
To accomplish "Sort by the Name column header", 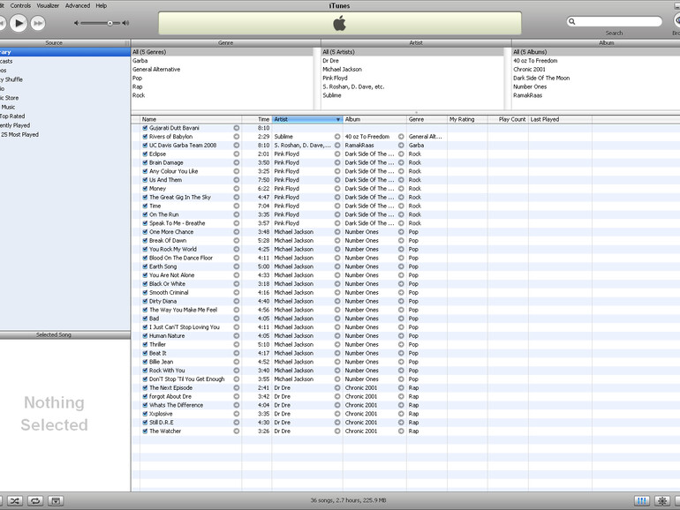I will [x=191, y=119].
